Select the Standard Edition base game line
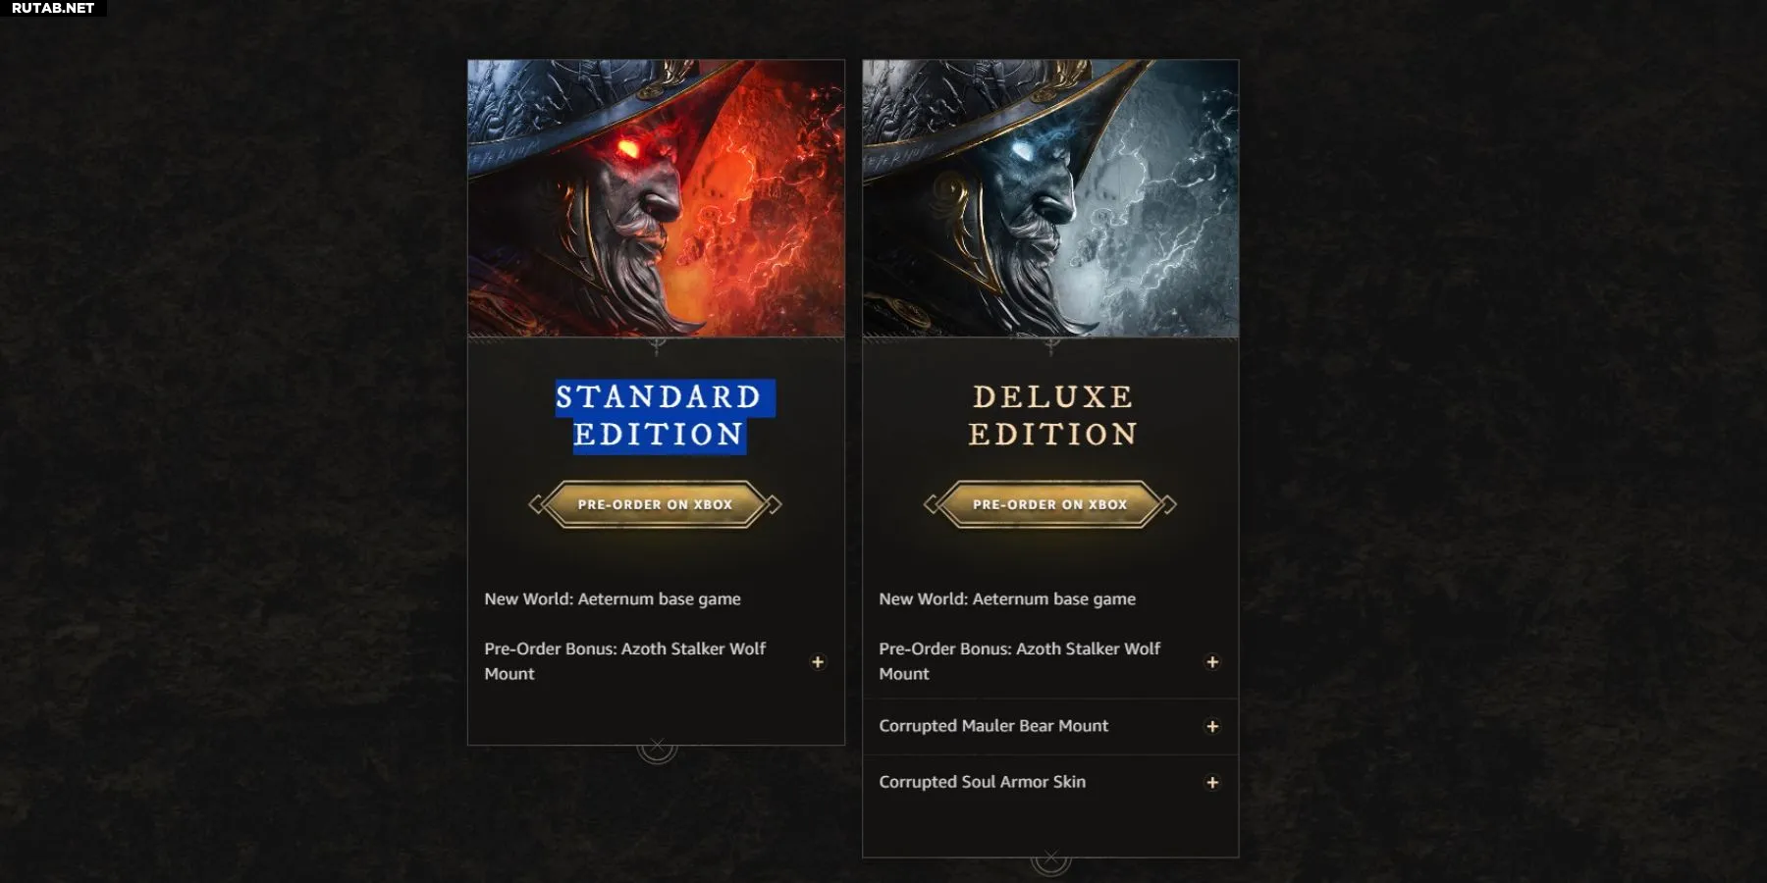1767x883 pixels. 613,598
